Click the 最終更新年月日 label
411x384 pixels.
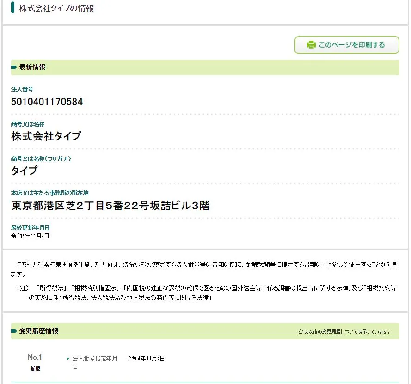click(x=30, y=227)
